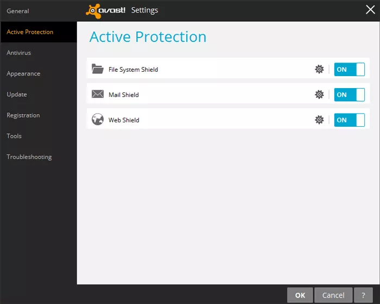Click the File System Shield label
Viewport: 380px width, 304px height.
click(x=133, y=70)
